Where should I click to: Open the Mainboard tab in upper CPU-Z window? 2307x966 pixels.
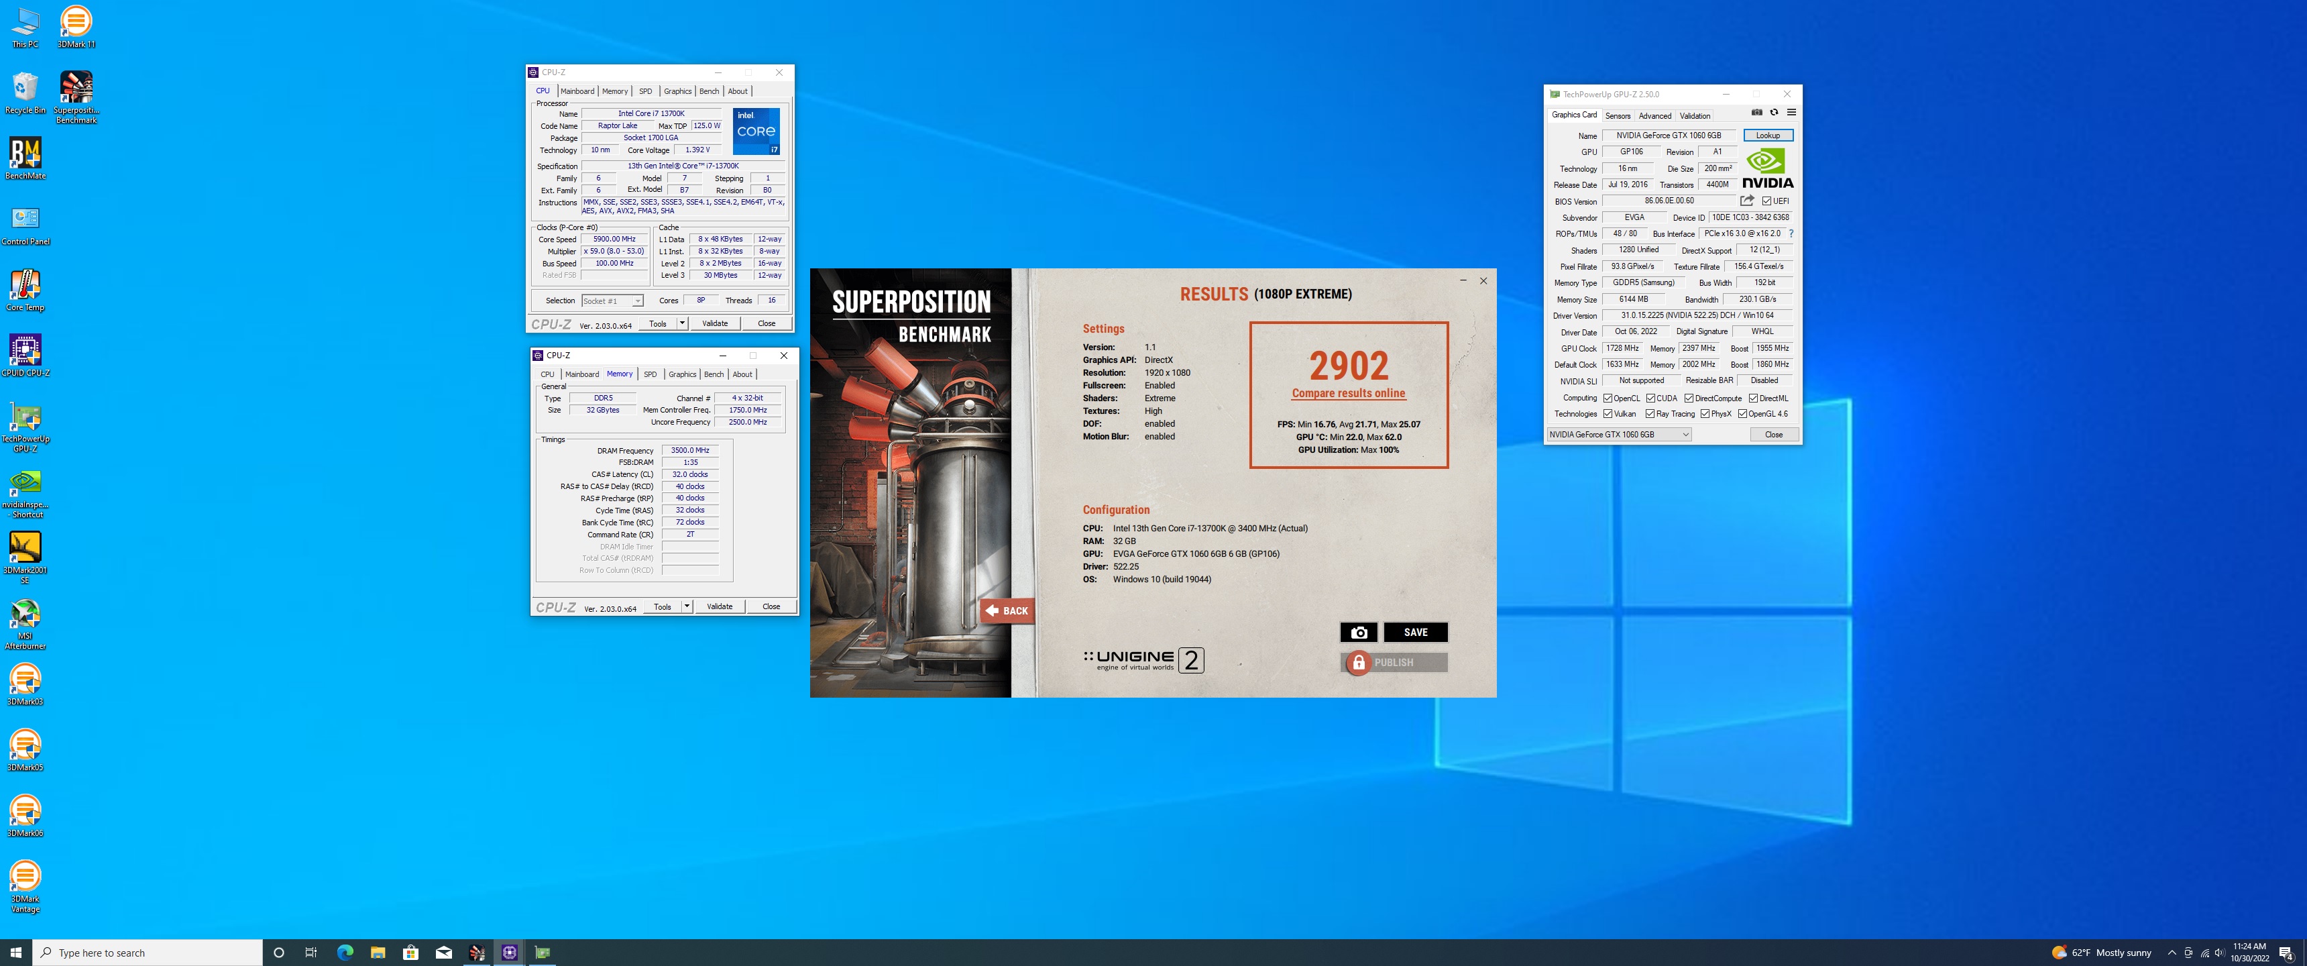[577, 91]
